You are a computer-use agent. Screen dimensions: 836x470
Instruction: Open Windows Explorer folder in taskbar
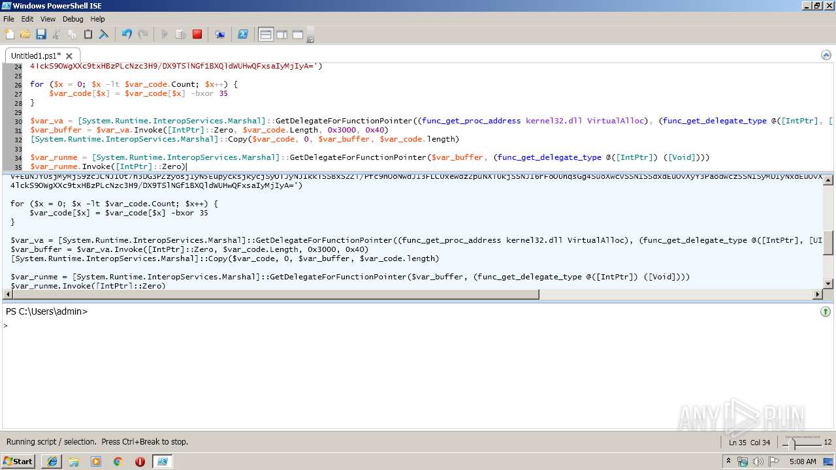coord(74,462)
